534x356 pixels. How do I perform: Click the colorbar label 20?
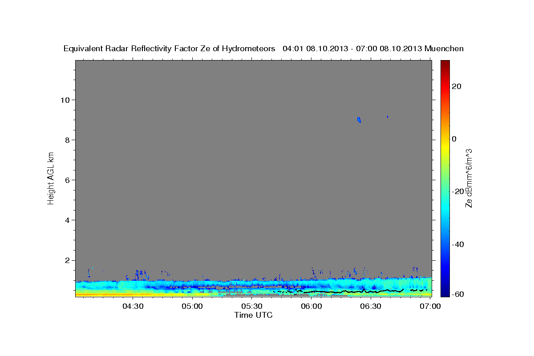tap(457, 86)
